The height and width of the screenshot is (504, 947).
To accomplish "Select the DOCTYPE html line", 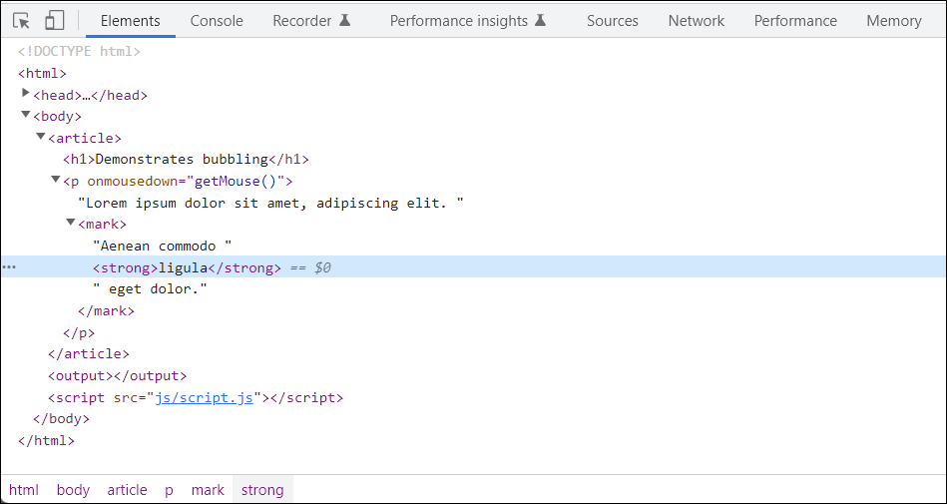I will [79, 51].
